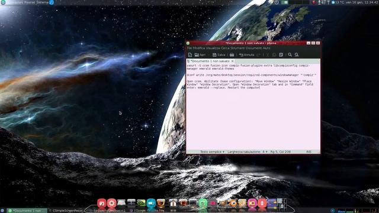Select the Documento 1 non salvato tab
This screenshot has width=379, height=213.
(x=210, y=61)
